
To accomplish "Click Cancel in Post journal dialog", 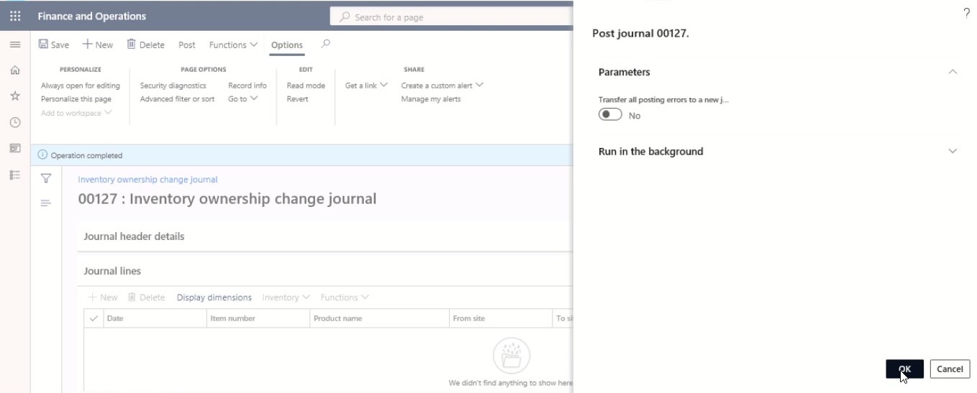I will click(x=950, y=369).
